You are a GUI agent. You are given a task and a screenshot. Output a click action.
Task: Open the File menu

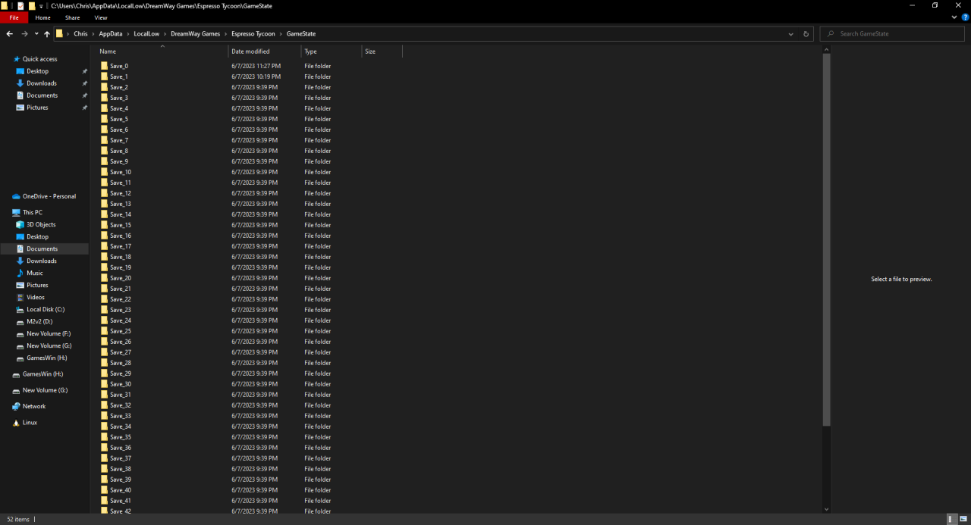click(x=14, y=17)
